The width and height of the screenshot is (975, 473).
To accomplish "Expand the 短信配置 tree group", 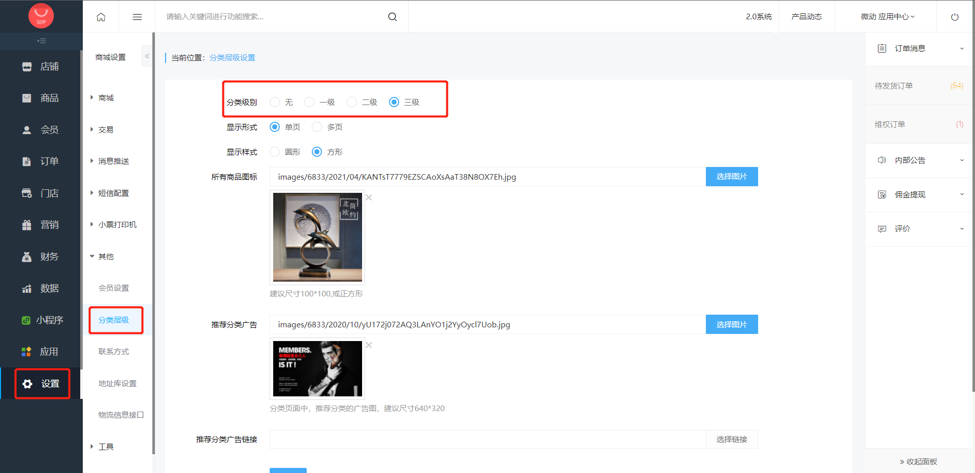I will click(x=92, y=193).
